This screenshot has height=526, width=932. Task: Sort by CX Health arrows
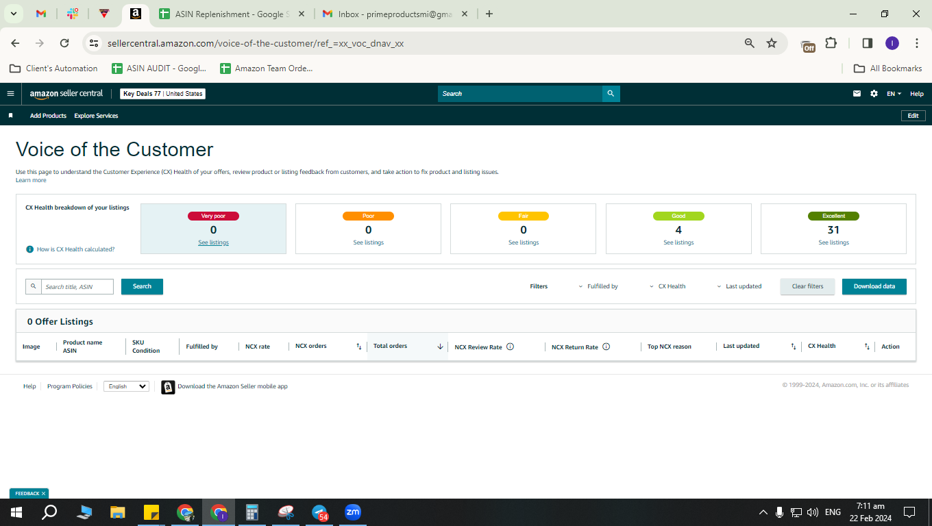tap(867, 347)
